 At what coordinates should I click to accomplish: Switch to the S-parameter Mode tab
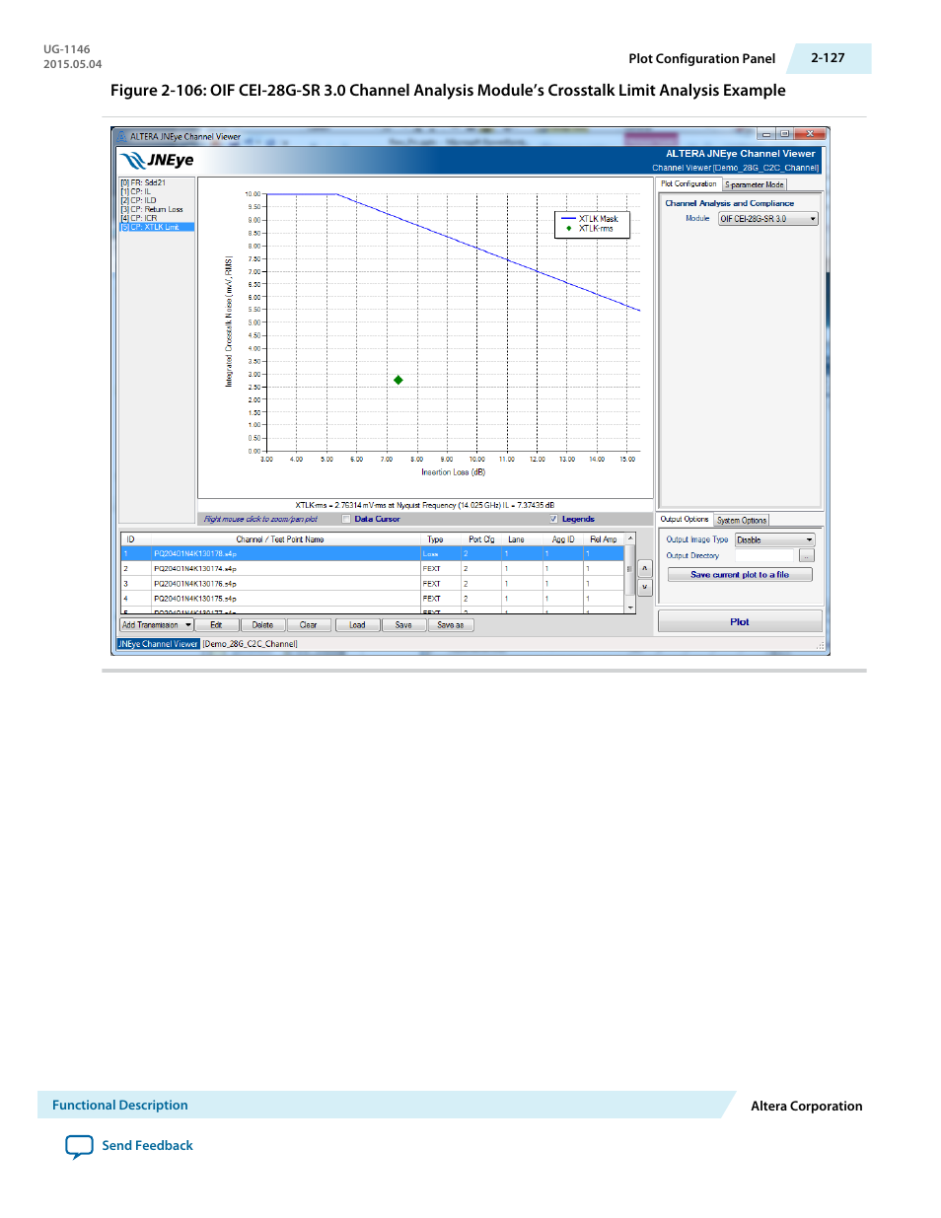pos(755,184)
